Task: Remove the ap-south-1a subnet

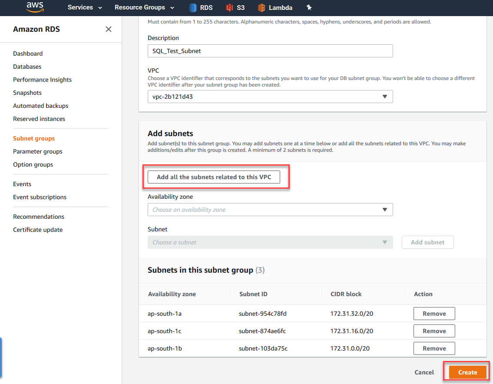Action: point(434,314)
